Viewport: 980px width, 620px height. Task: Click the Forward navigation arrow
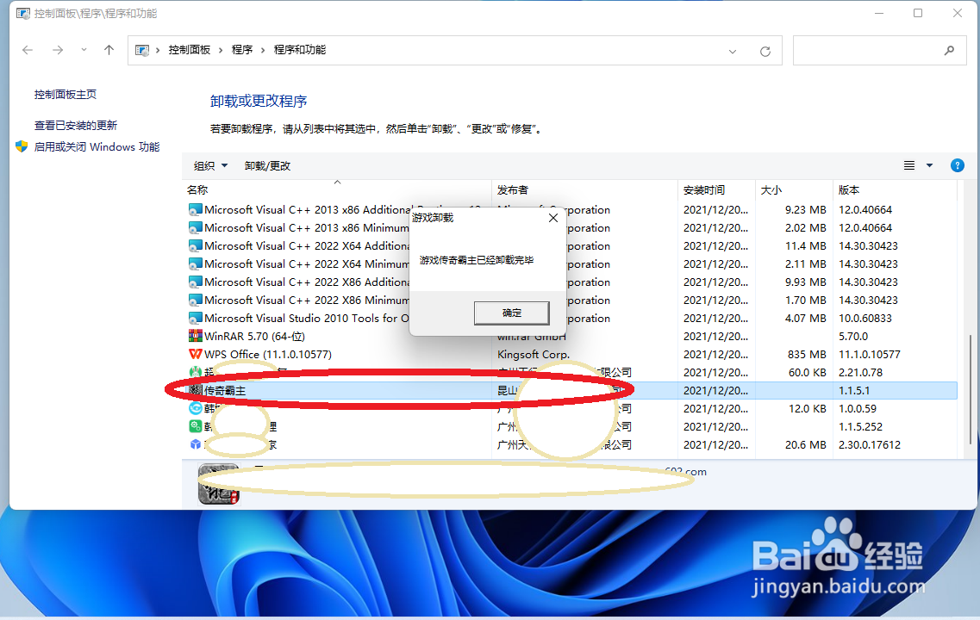58,50
